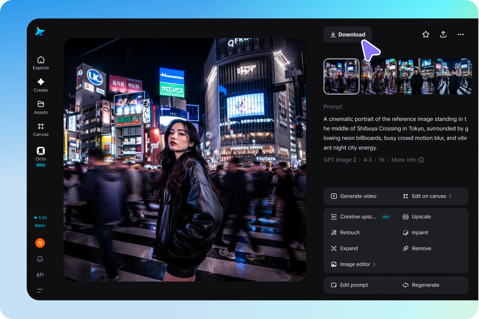Click the Edit prompt pencil icon
This screenshot has height=319, width=479.
coord(334,285)
